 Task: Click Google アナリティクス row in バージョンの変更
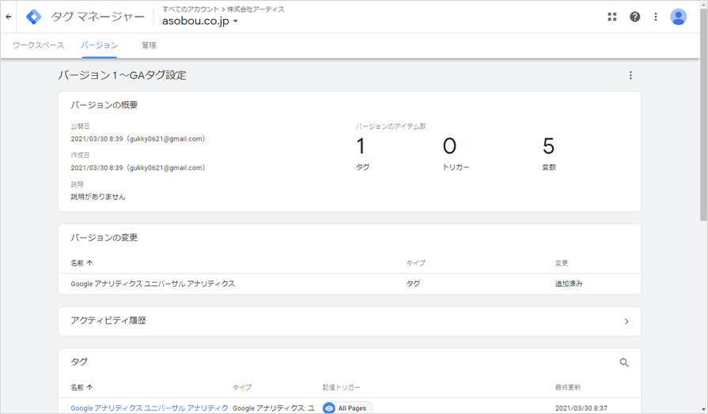coord(350,284)
